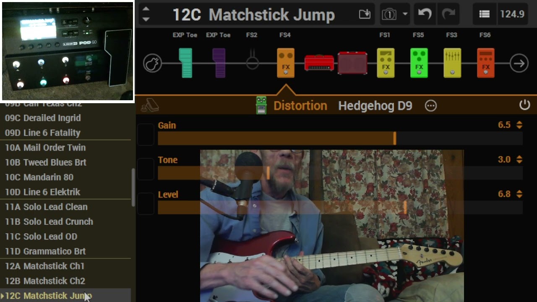537x302 pixels.
Task: Select preset 12A Matchstick Ch1
Action: (65, 266)
